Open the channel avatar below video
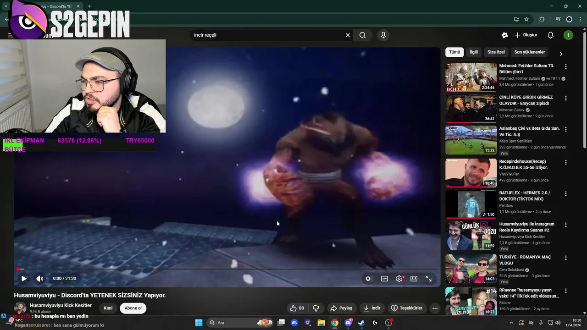Screen dimensions: 587x330 coord(20,308)
